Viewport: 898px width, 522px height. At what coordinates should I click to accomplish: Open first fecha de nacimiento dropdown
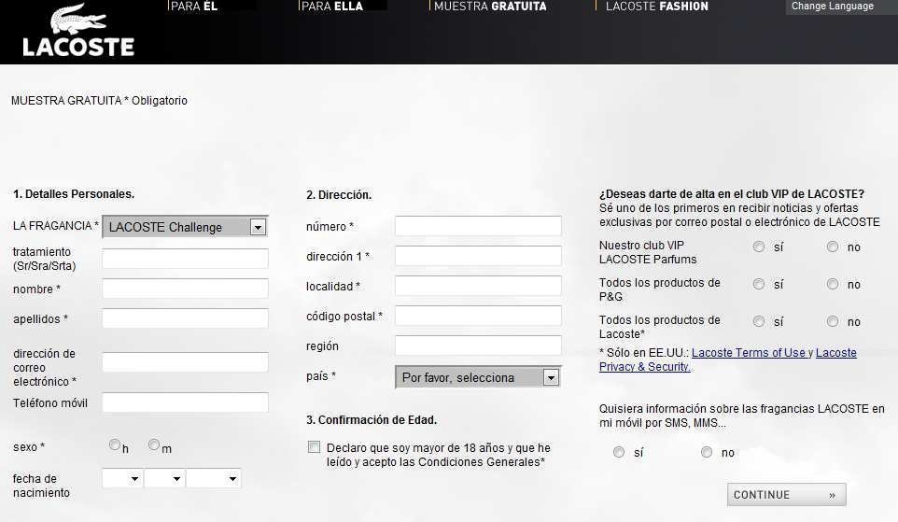tap(122, 478)
